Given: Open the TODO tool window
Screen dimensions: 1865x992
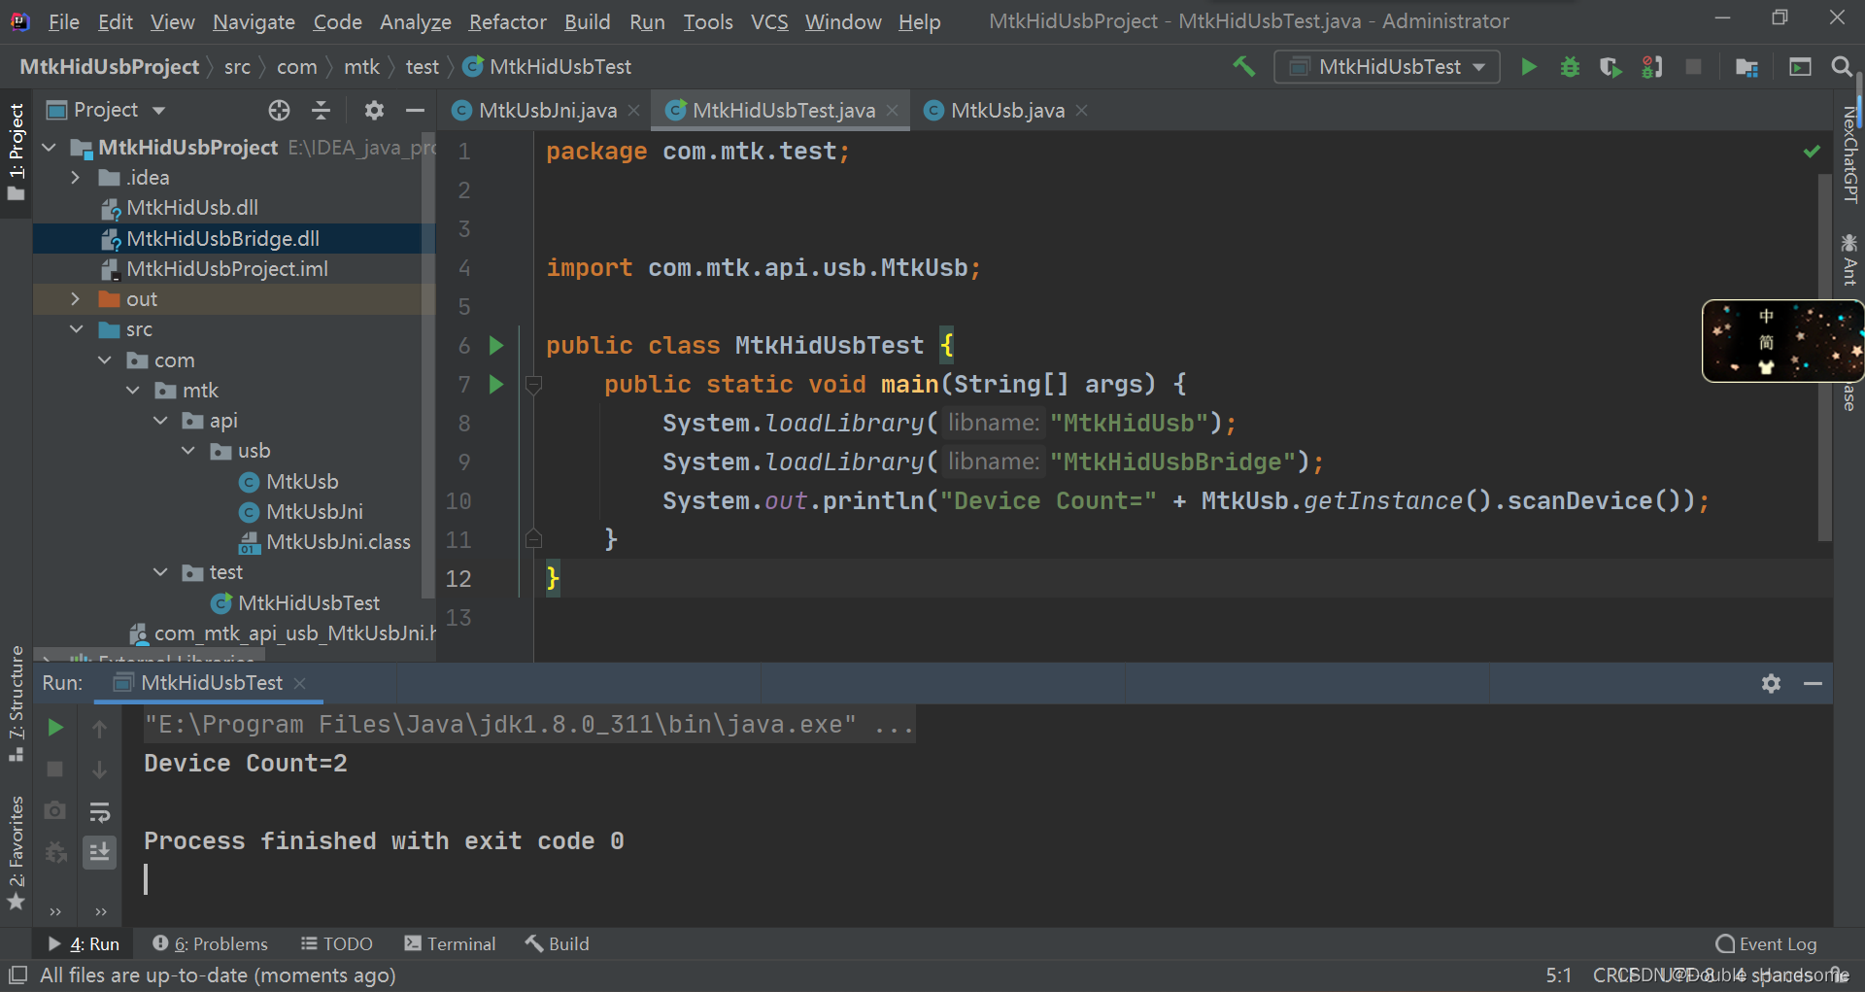Looking at the screenshot, I should click(x=336, y=943).
